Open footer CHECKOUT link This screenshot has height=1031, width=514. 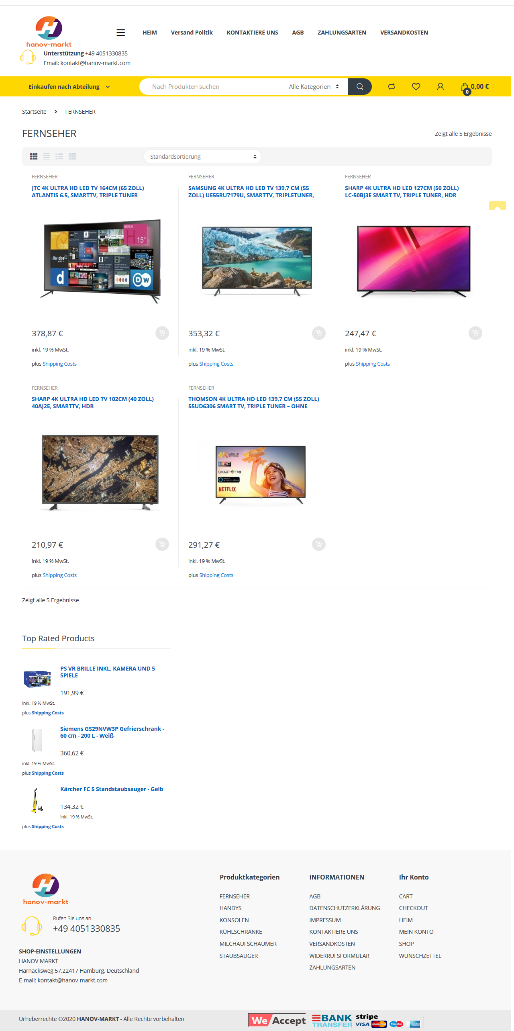[413, 908]
